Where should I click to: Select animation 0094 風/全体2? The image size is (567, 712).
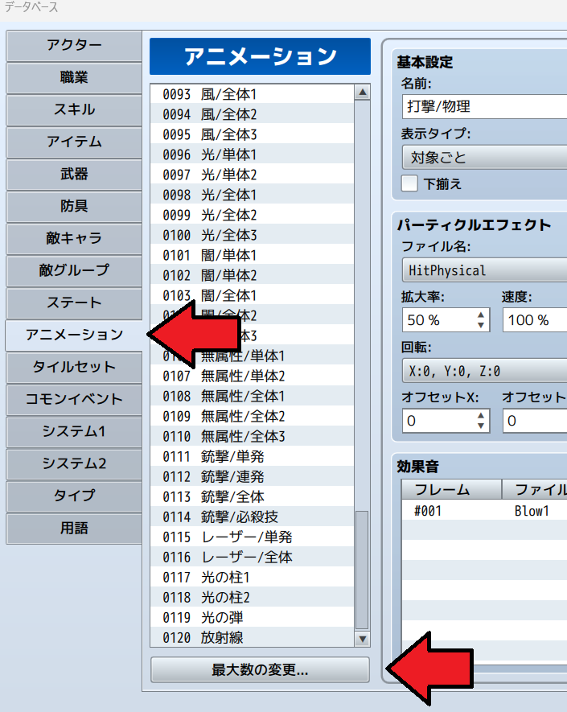[x=252, y=114]
